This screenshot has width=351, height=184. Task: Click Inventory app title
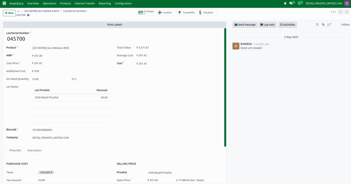16,3
